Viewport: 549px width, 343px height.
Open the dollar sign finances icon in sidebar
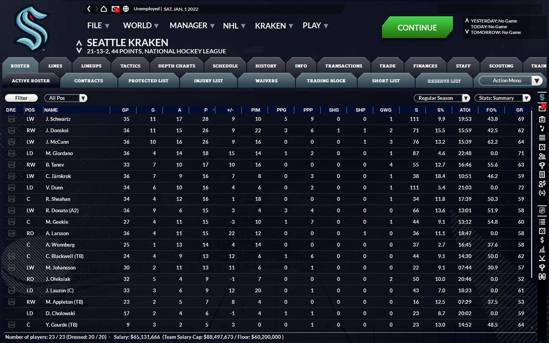(x=542, y=240)
